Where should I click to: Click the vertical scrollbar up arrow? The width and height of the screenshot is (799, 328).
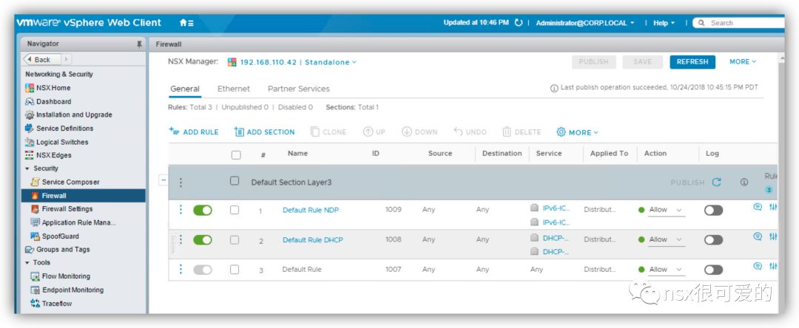pyautogui.click(x=781, y=60)
